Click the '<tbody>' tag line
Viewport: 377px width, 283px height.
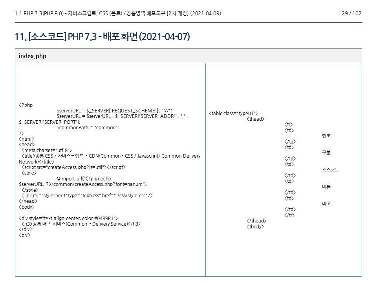point(255,226)
